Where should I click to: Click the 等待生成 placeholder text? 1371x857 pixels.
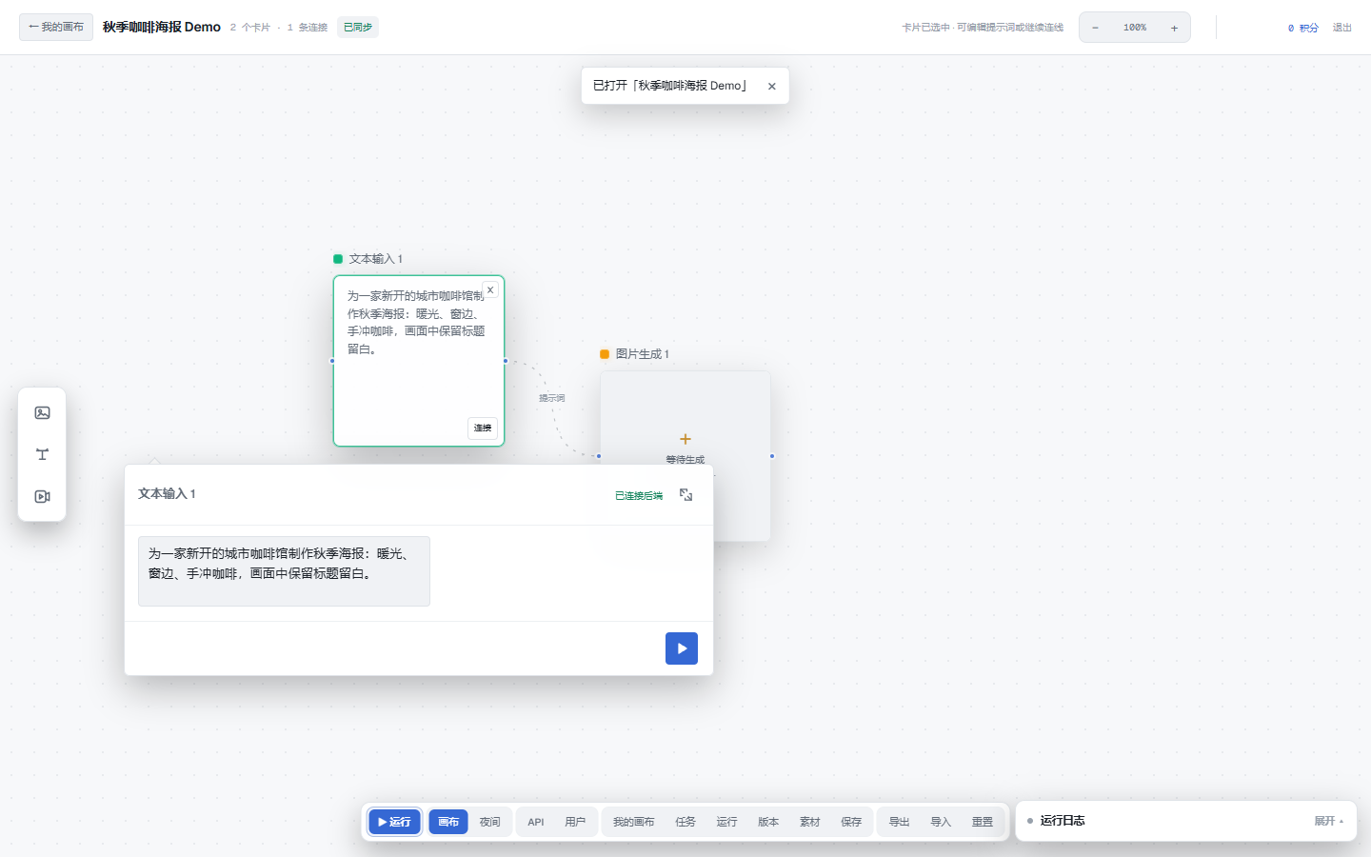click(685, 460)
